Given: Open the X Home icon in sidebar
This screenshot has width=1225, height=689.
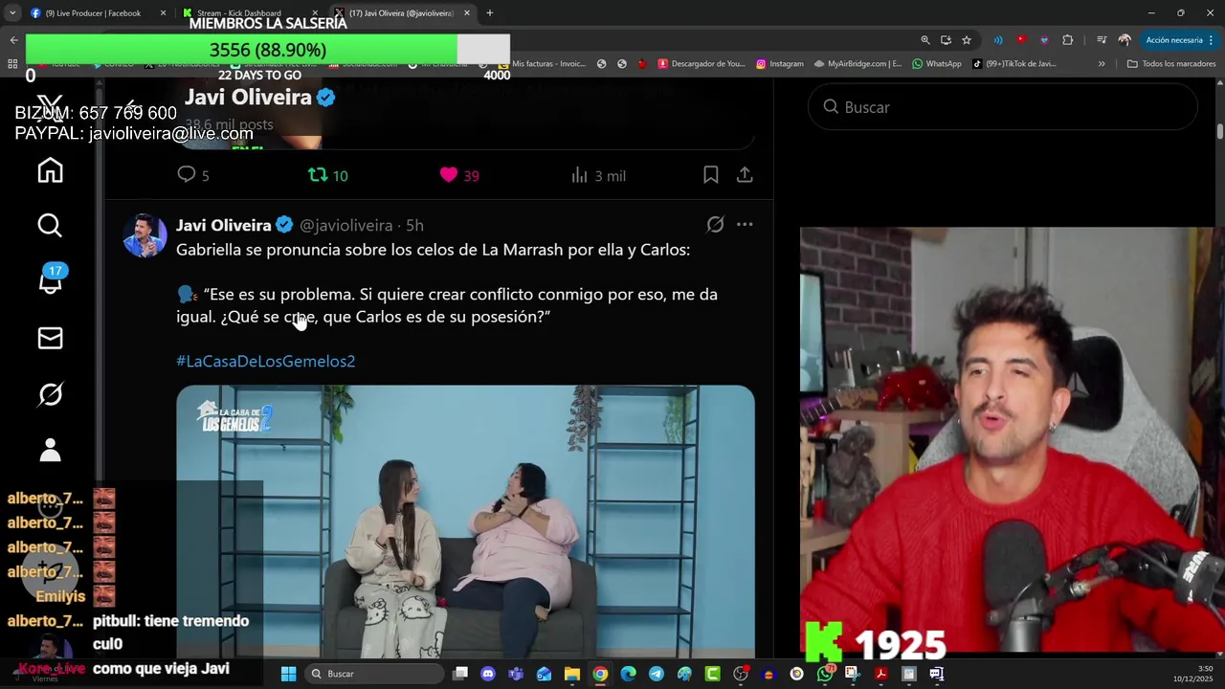Looking at the screenshot, I should point(50,170).
